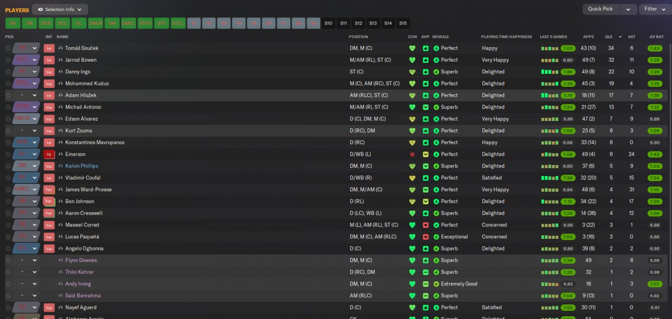Screen dimensions: 672x319
Task: Open position dropdown for Mohammed Kudus
Action: pos(26,84)
